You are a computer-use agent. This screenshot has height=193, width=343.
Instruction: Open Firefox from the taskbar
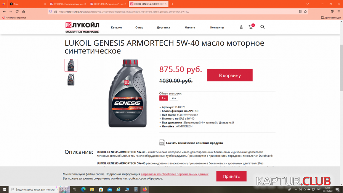point(144,189)
